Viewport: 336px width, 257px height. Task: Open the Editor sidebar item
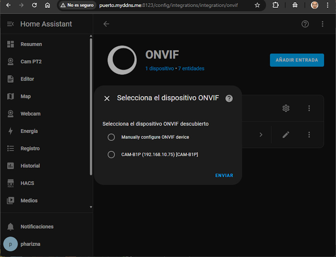[46, 79]
